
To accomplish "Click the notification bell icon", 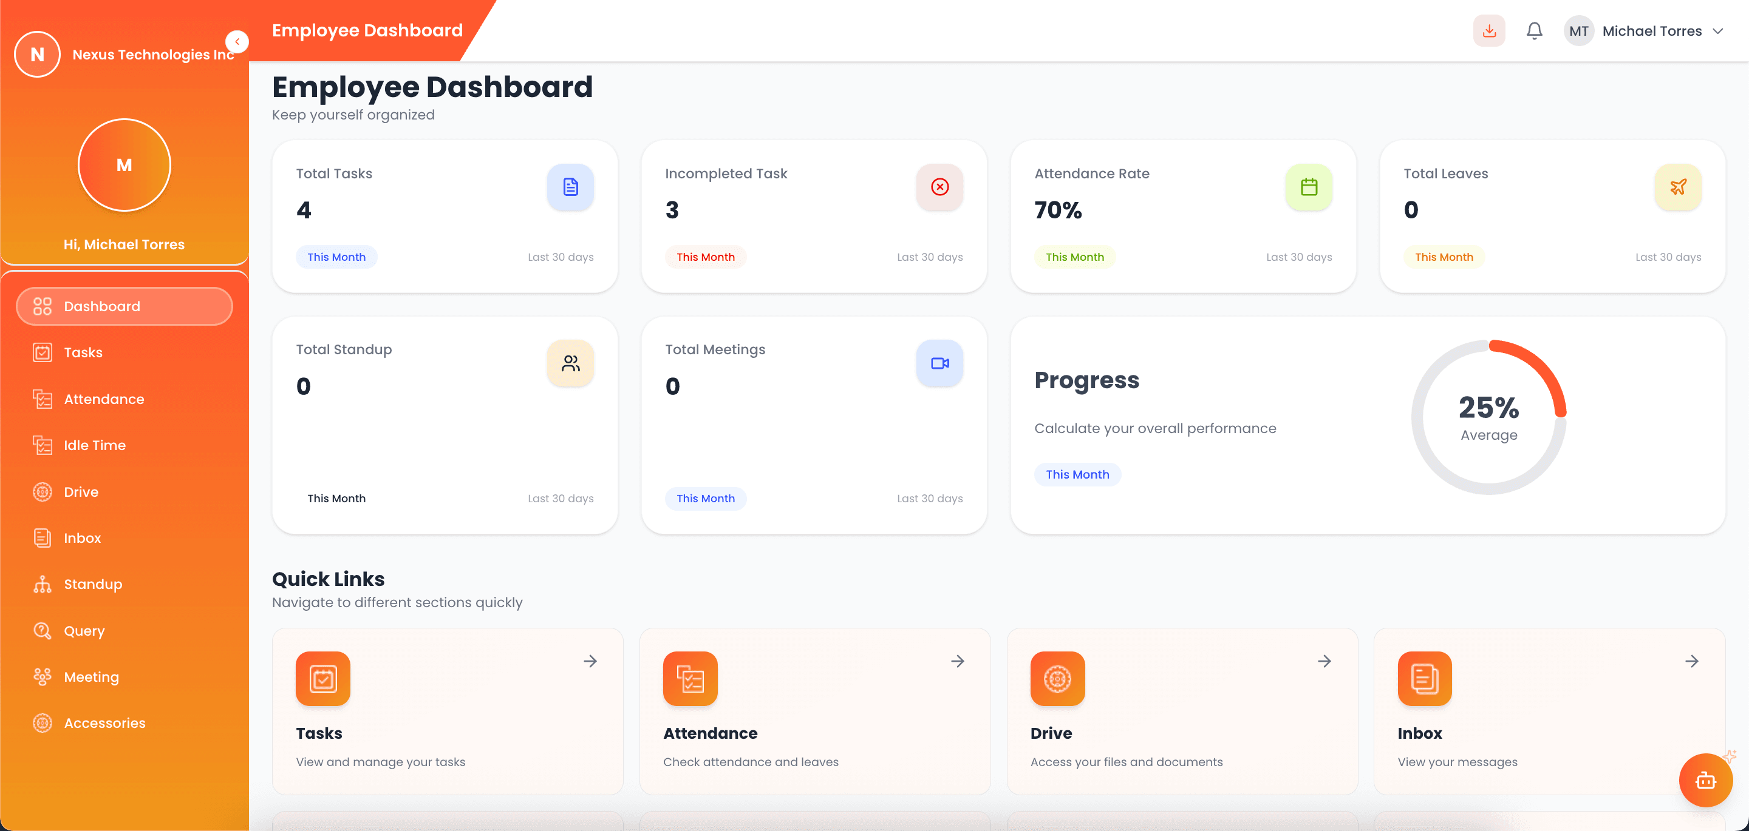I will [x=1534, y=30].
